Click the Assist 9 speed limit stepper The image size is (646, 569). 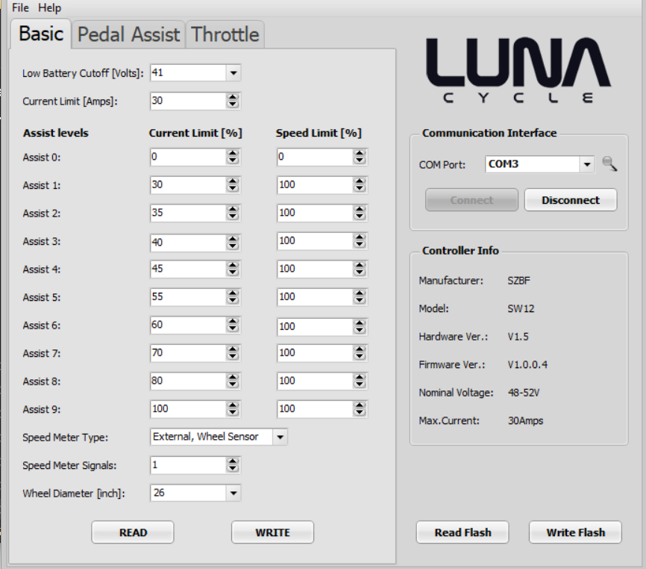click(360, 409)
